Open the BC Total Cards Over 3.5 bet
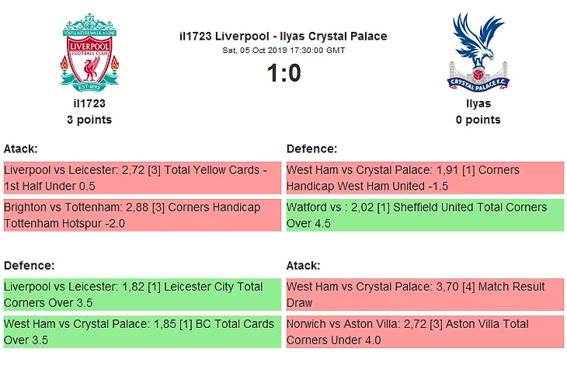This screenshot has height=373, width=567. tap(141, 332)
